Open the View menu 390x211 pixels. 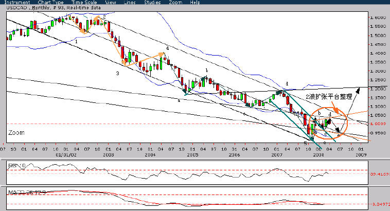point(111,2)
